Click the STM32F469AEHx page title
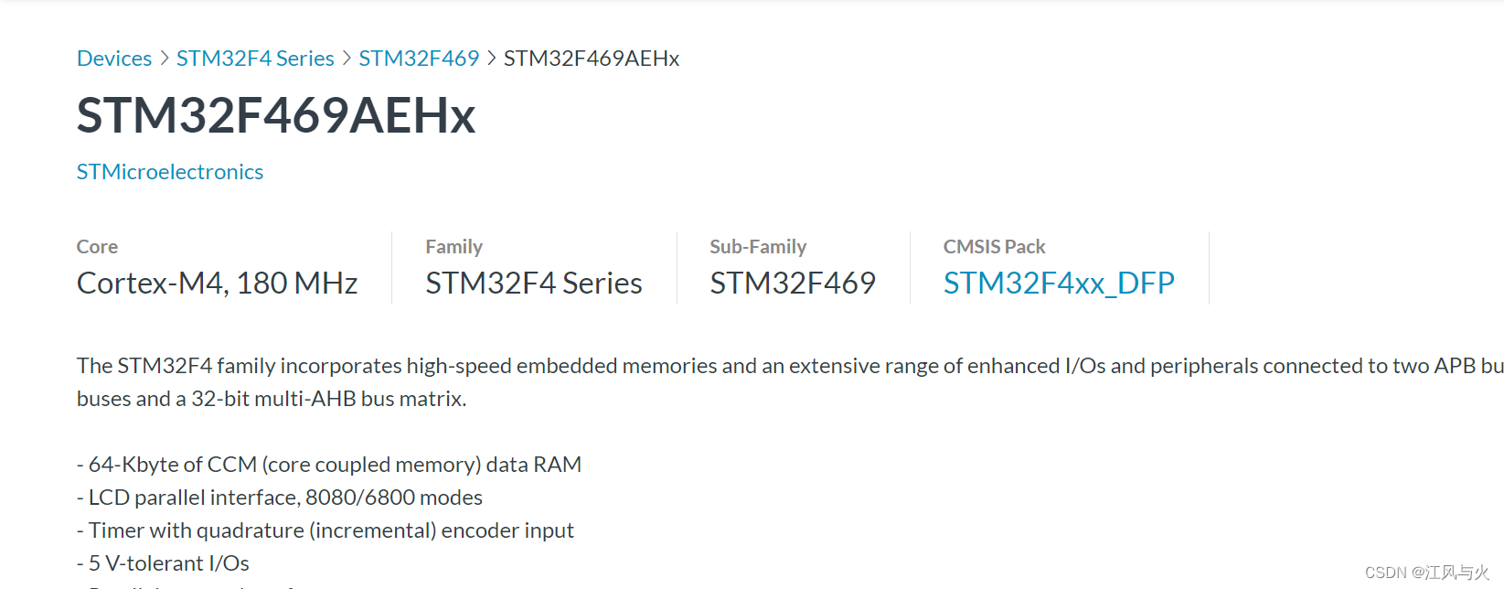The height and width of the screenshot is (589, 1504). coord(275,115)
